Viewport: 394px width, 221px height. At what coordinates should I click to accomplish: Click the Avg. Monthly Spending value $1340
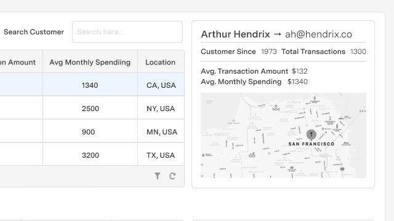[x=297, y=82]
